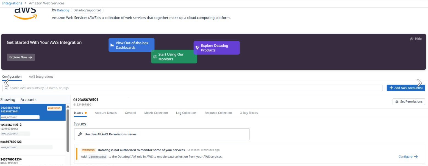Click the crossed-eye Hide icon

coord(412,39)
